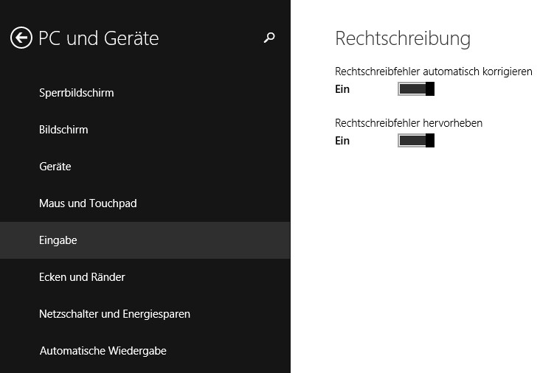This screenshot has width=540, height=373.
Task: Click the black knob of autocorrect switch
Action: (x=430, y=88)
